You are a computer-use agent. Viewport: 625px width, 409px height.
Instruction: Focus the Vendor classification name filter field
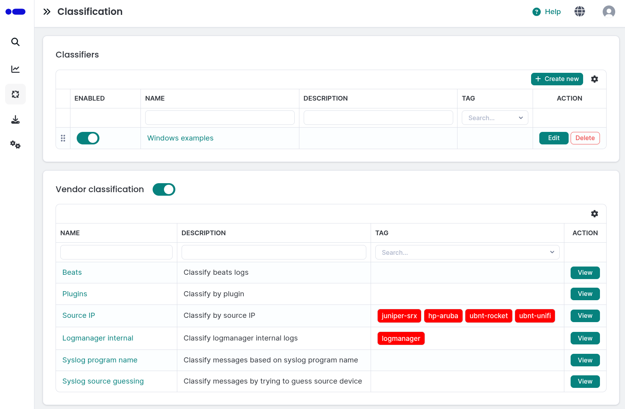(116, 252)
